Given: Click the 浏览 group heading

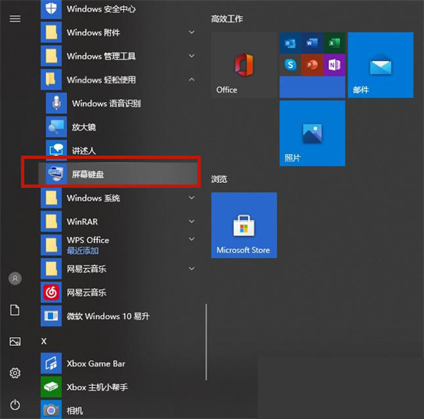Looking at the screenshot, I should click(x=219, y=179).
